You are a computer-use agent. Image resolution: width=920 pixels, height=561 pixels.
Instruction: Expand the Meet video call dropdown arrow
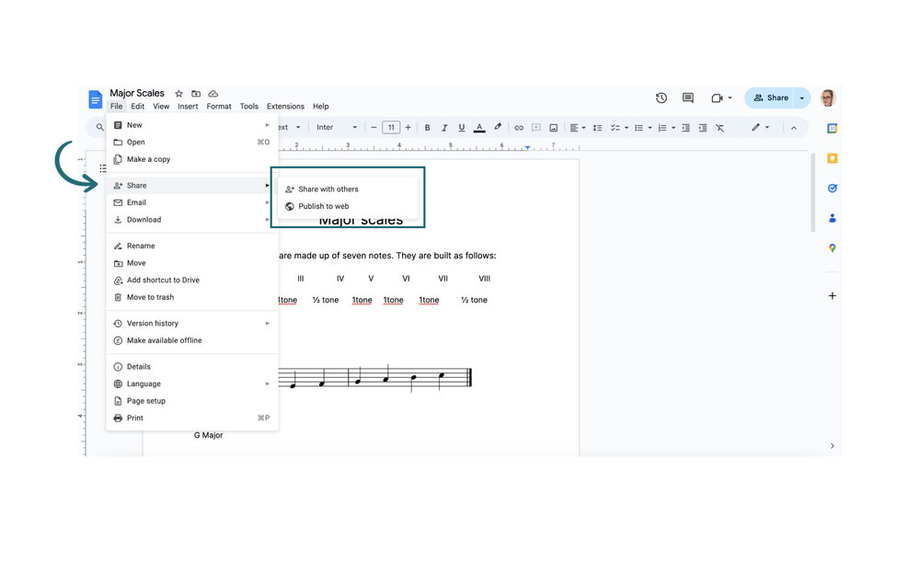[730, 97]
